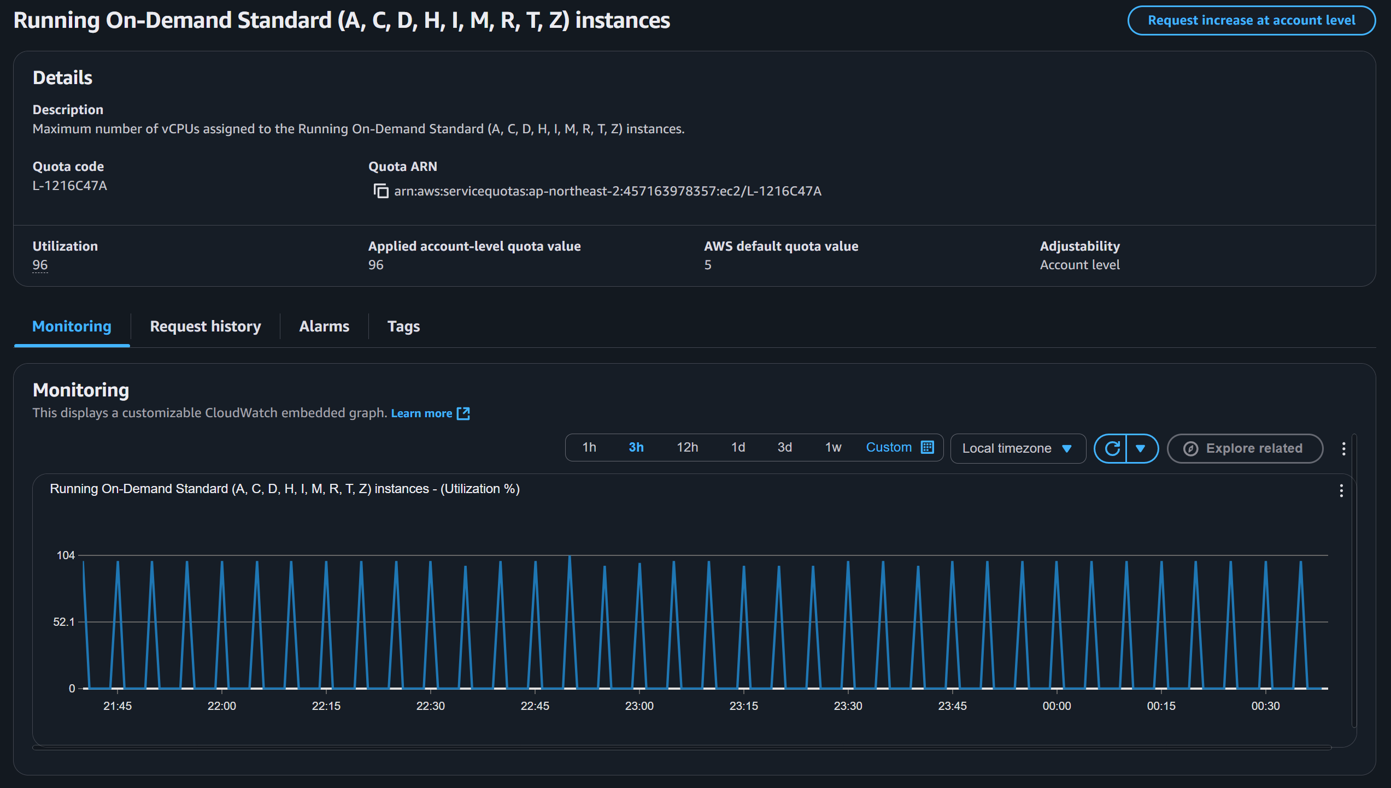Open the Monitoring toolbar three-dot menu
The image size is (1391, 788).
tap(1343, 448)
